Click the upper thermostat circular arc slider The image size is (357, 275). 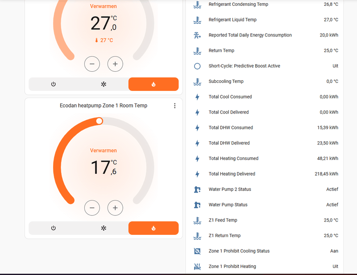57,24
